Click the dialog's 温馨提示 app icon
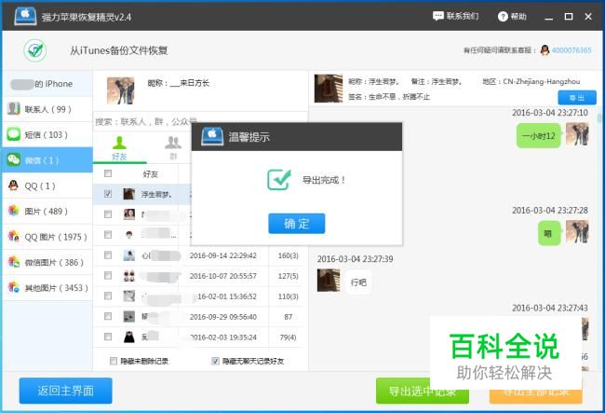The height and width of the screenshot is (413, 605). tap(212, 136)
